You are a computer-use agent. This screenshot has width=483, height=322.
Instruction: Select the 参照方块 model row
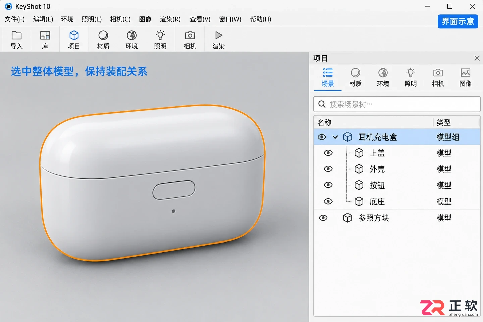point(397,218)
